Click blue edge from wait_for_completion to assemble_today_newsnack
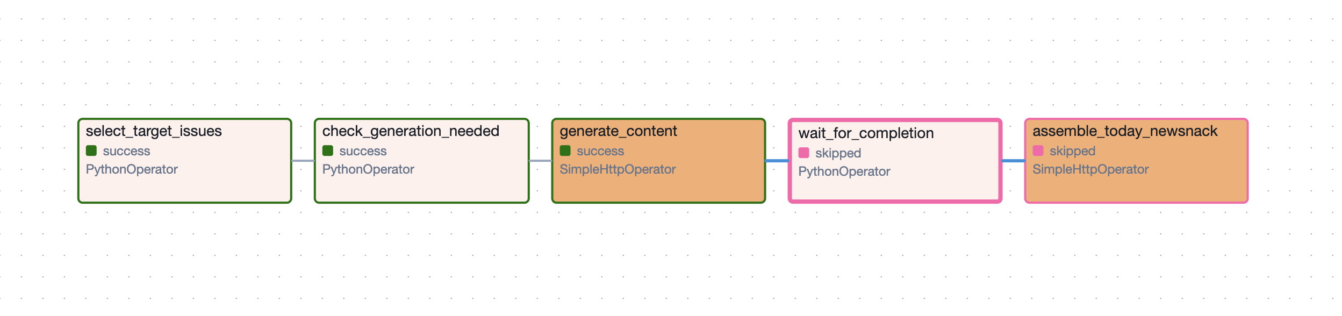1342x316 pixels. coord(1014,161)
